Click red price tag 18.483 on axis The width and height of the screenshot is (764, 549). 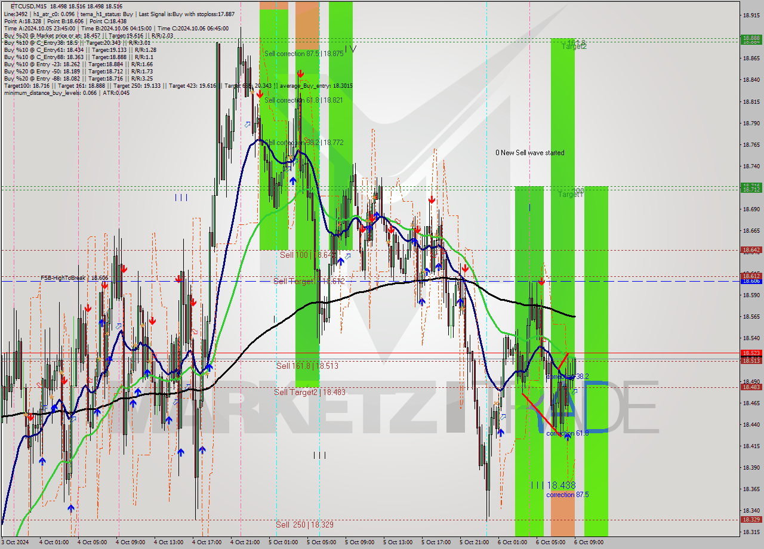(x=751, y=387)
